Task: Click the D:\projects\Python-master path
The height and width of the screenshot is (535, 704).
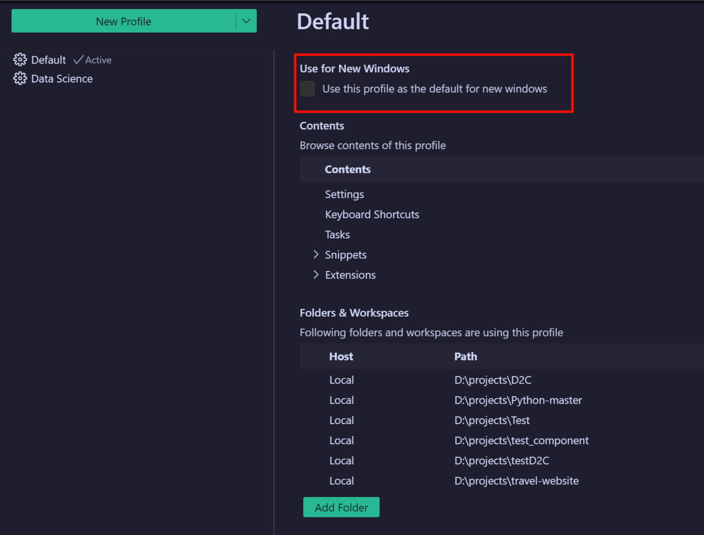Action: pyautogui.click(x=518, y=400)
